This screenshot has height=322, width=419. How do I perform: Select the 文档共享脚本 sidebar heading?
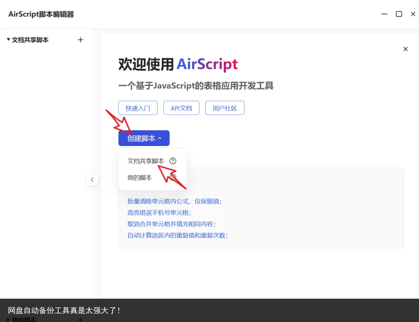click(30, 40)
